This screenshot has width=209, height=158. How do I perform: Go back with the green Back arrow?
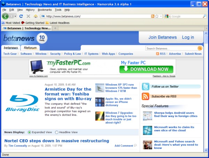point(5,16)
